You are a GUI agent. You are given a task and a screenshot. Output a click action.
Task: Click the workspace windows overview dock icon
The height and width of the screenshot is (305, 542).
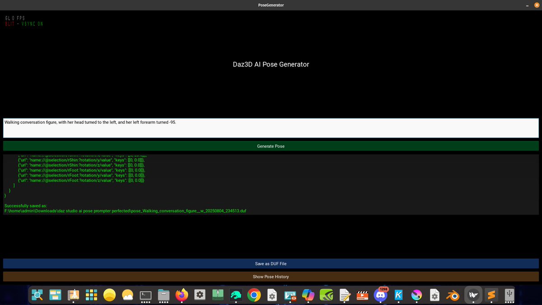[x=55, y=296]
